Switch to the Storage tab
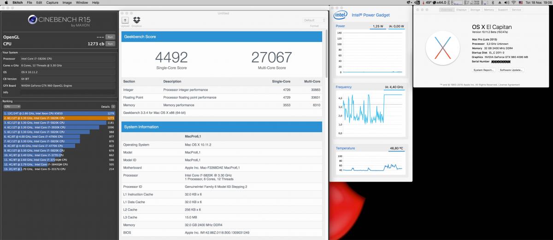553x240 pixels. point(475,10)
